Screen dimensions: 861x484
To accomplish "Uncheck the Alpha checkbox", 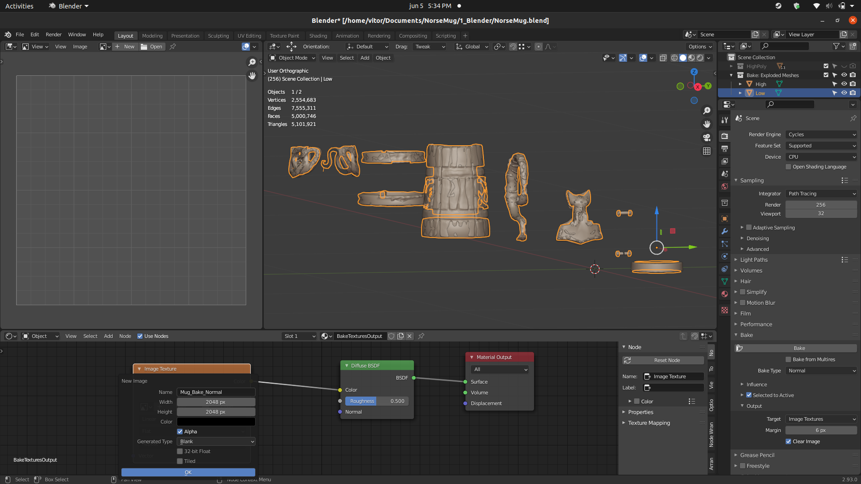I will point(180,432).
